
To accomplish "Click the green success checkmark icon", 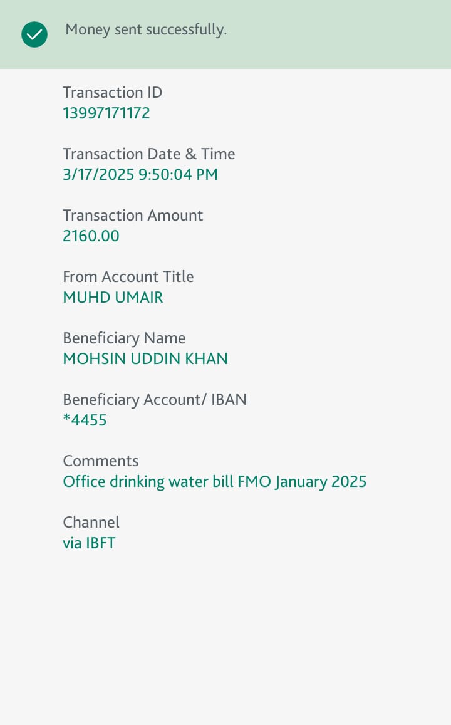I will pyautogui.click(x=34, y=34).
